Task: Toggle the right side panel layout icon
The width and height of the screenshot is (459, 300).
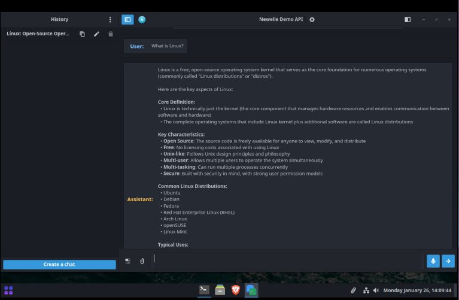Action: [x=408, y=20]
